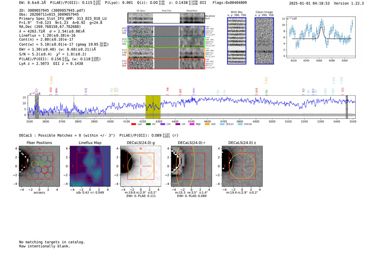Open the Weighted Sum 2D spectrum strip
The image size is (383, 261).
click(x=166, y=18)
